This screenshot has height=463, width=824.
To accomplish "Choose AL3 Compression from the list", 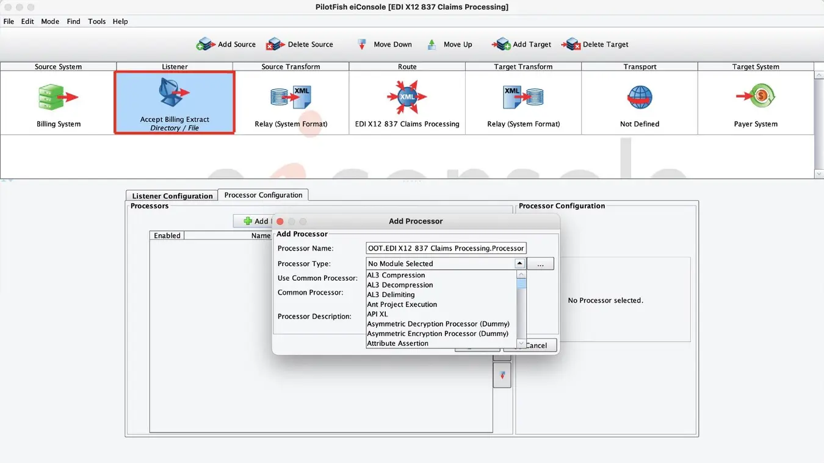I will tap(441, 275).
